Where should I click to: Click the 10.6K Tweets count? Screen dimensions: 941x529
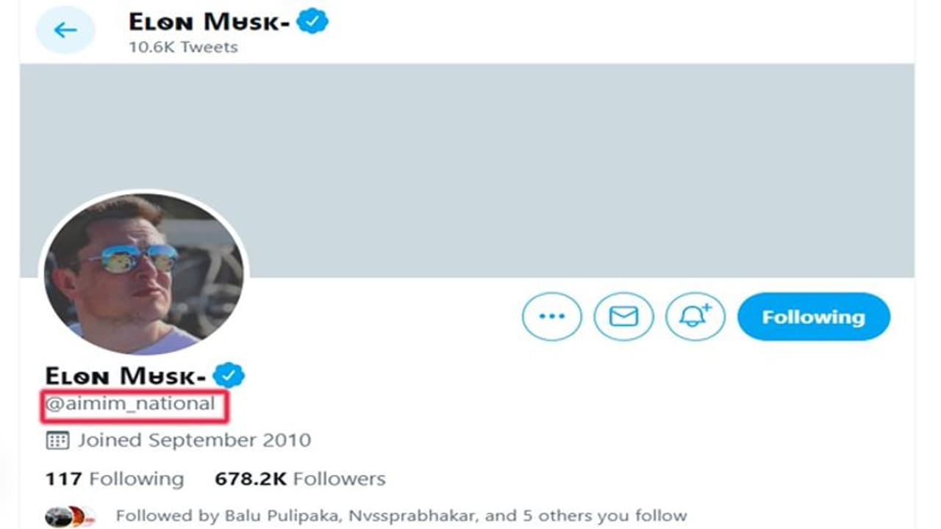point(183,47)
